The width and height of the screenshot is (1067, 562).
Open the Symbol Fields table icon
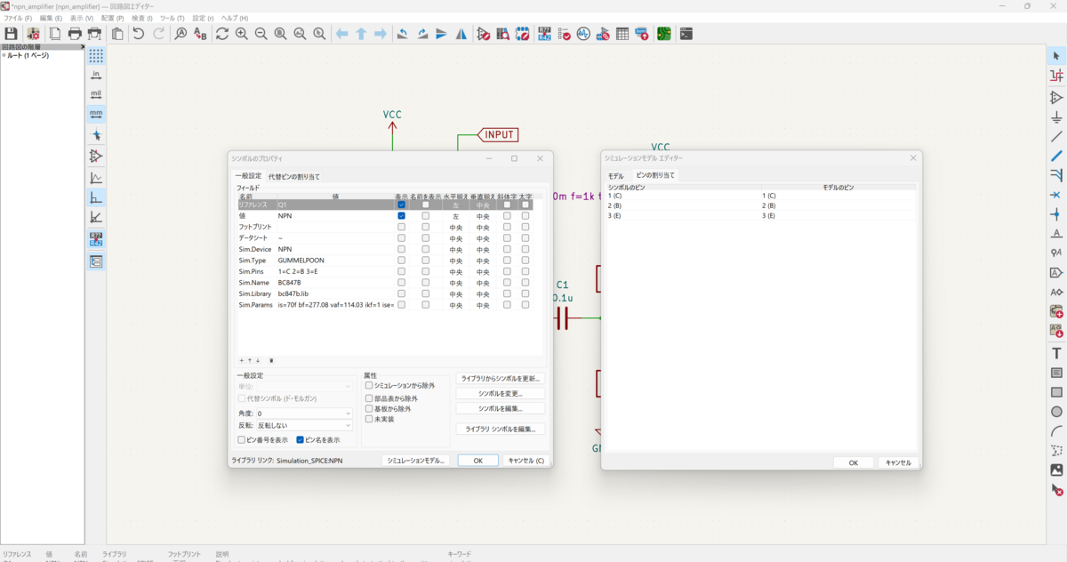tap(622, 34)
